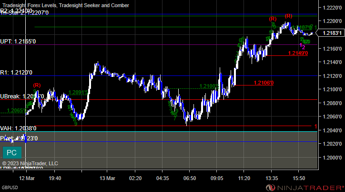Click the 1.2100'0 price axis label
The width and height of the screenshot is (345, 192).
(332, 89)
